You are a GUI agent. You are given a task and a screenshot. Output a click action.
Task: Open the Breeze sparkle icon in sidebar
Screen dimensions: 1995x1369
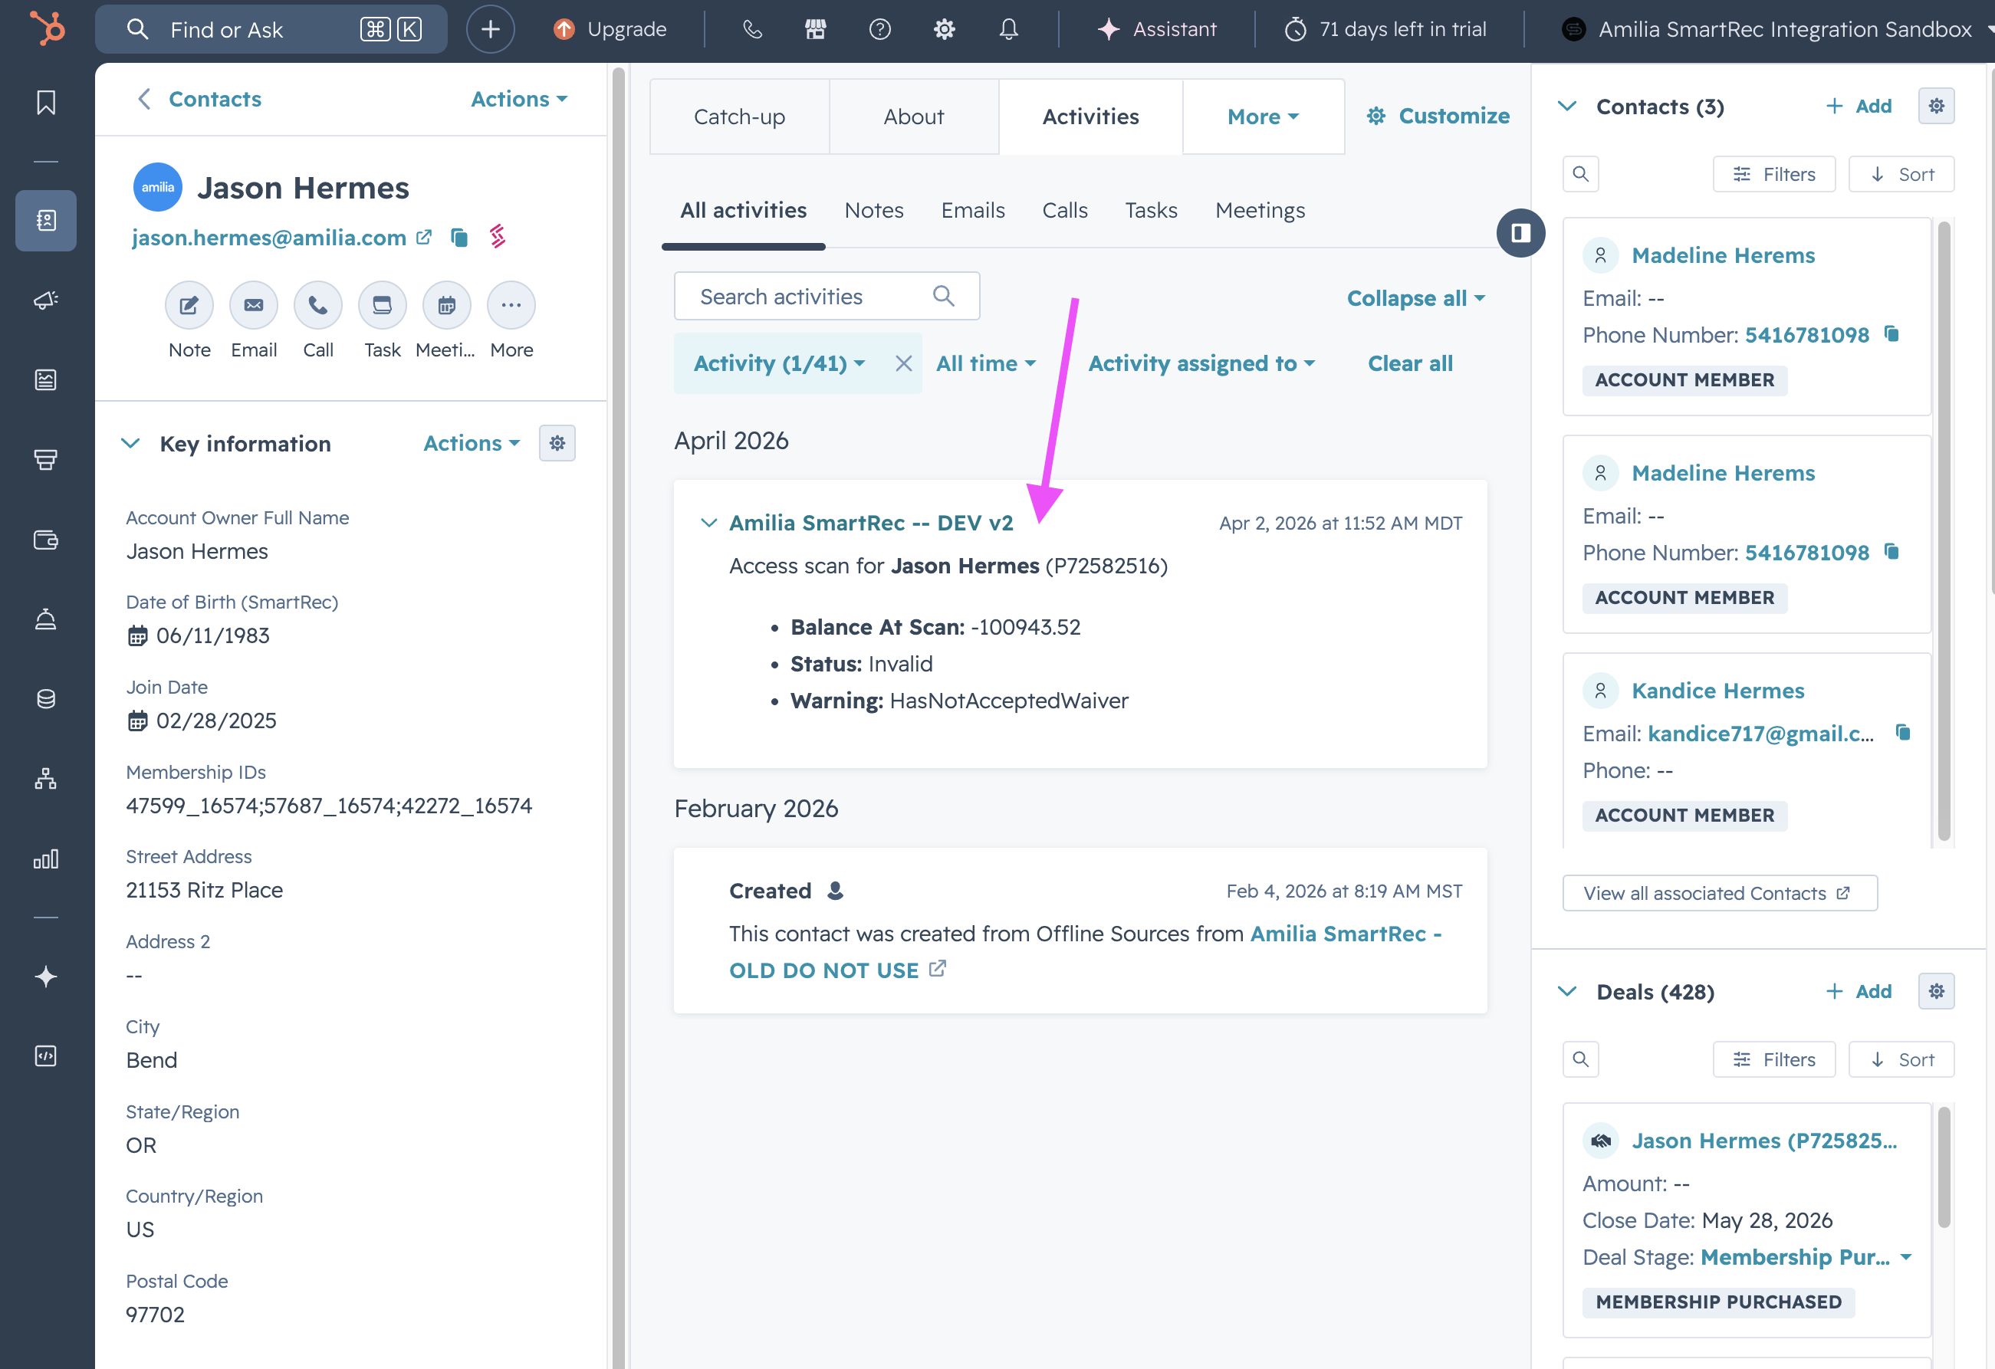[x=45, y=977]
